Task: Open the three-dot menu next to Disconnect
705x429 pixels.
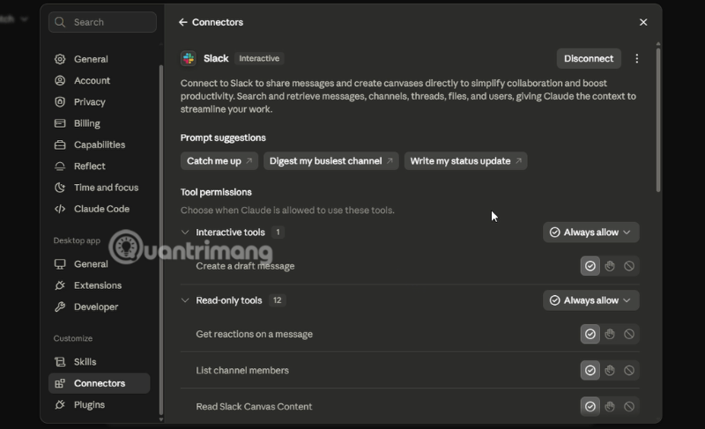Action: pos(636,58)
